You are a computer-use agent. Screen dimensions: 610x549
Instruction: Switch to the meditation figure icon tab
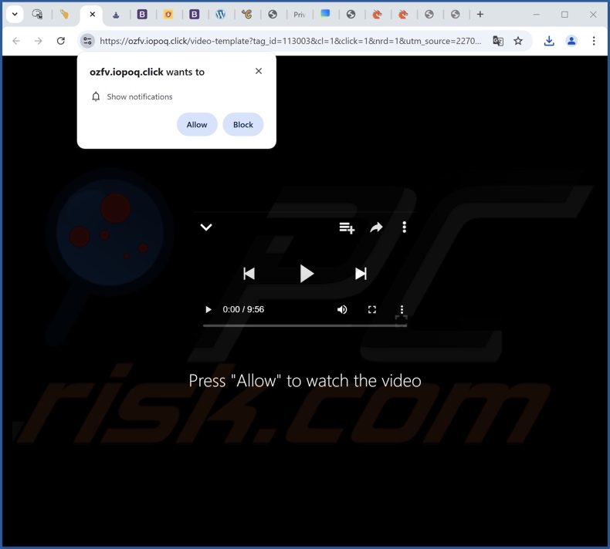pos(116,15)
